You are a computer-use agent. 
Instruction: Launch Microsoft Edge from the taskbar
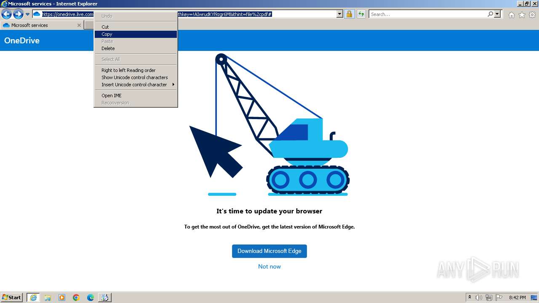tap(91, 298)
